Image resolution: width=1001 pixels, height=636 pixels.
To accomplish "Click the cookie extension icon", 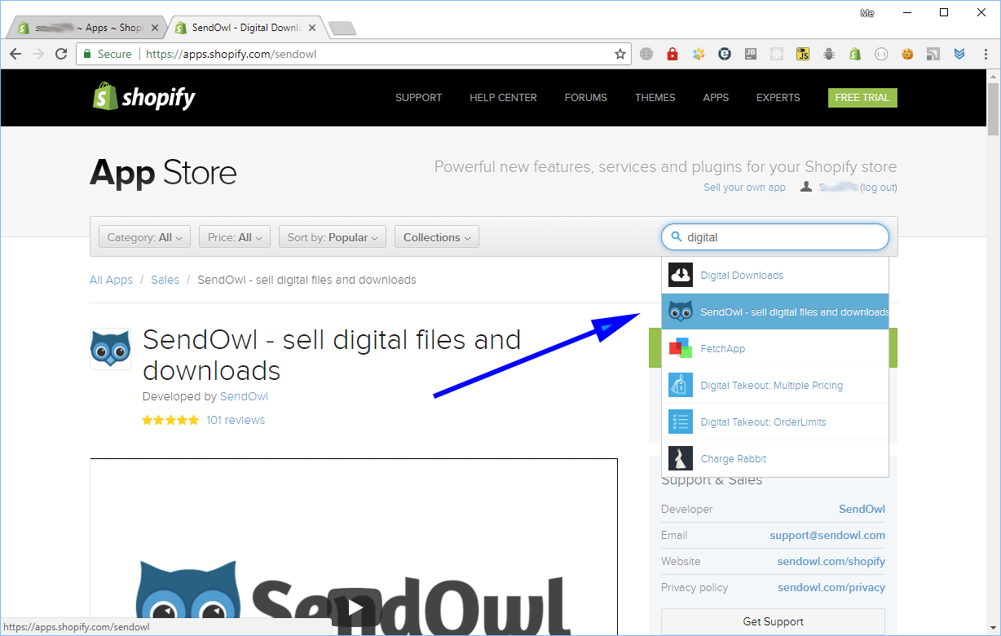I will click(x=907, y=54).
